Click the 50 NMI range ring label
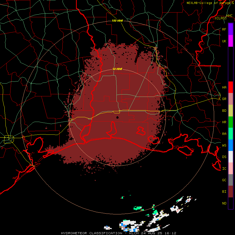 pos(117,69)
